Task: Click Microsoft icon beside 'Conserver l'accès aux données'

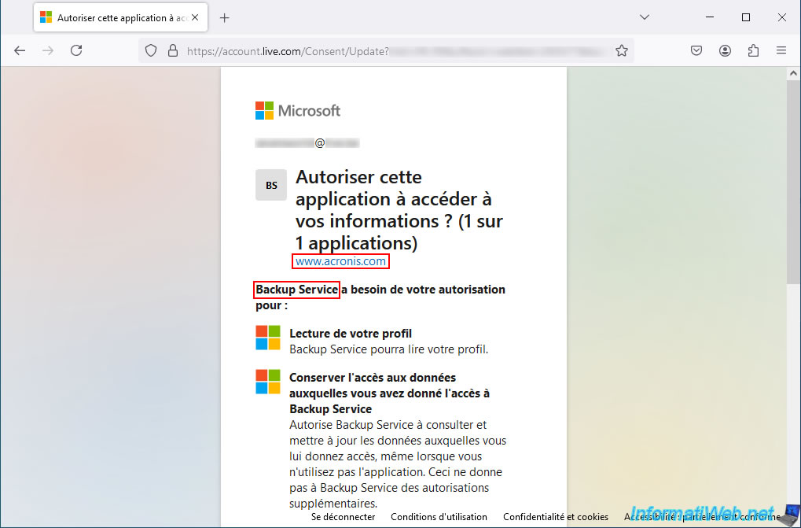Action: 268,382
